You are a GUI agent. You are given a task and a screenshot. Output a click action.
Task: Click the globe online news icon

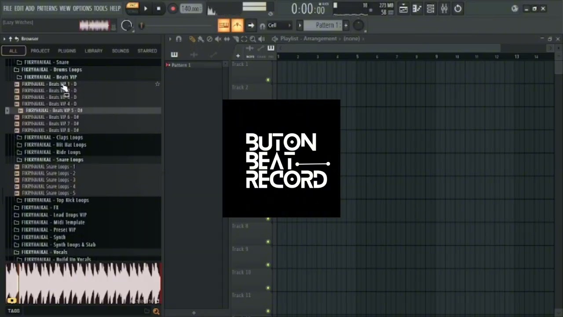pos(515,8)
